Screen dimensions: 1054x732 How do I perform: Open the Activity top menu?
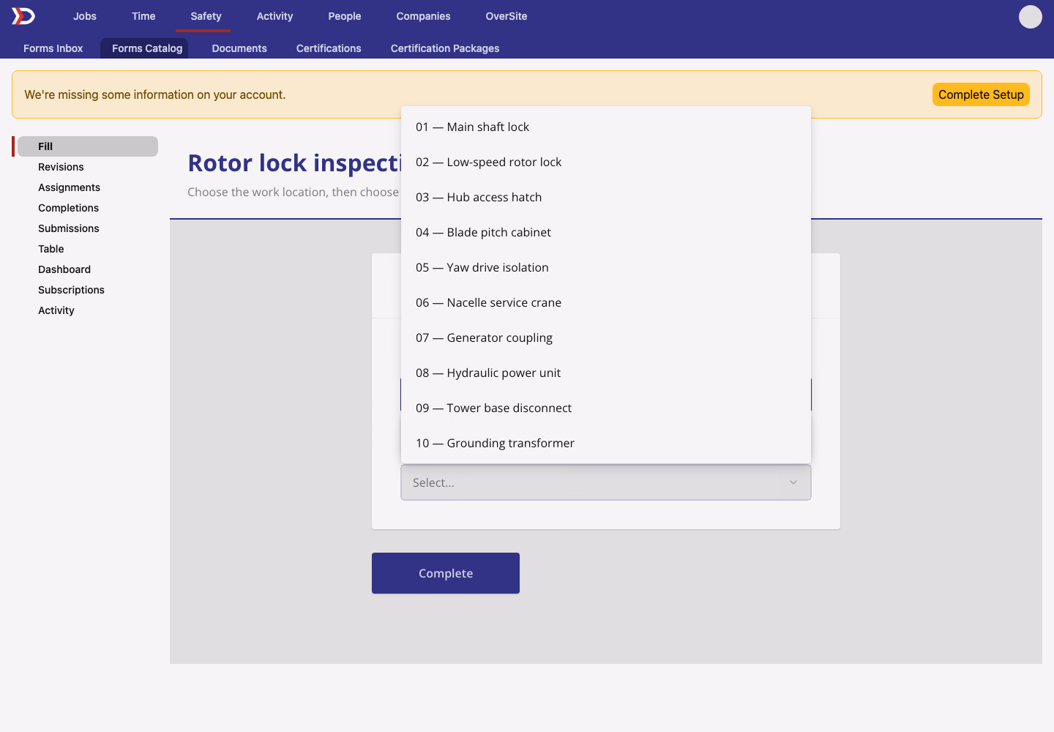pos(274,16)
